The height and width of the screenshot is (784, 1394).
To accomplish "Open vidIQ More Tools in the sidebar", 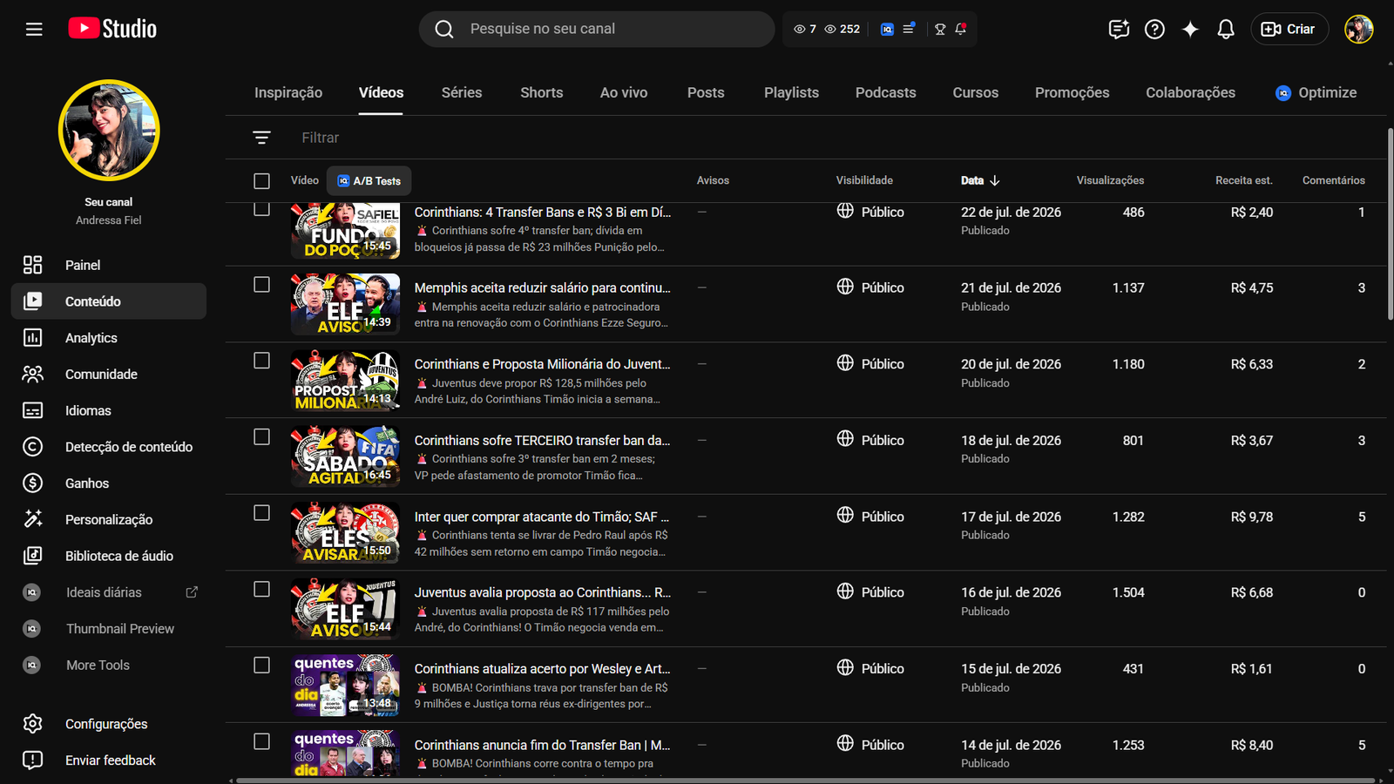I will pyautogui.click(x=109, y=666).
